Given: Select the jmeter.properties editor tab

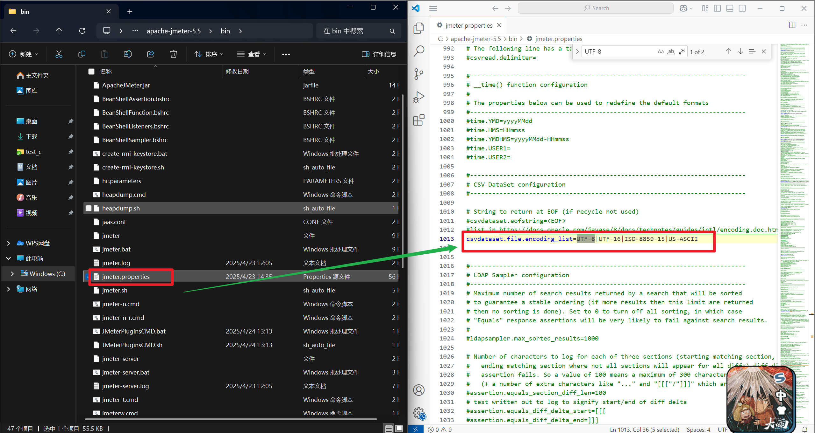Looking at the screenshot, I should tap(468, 25).
